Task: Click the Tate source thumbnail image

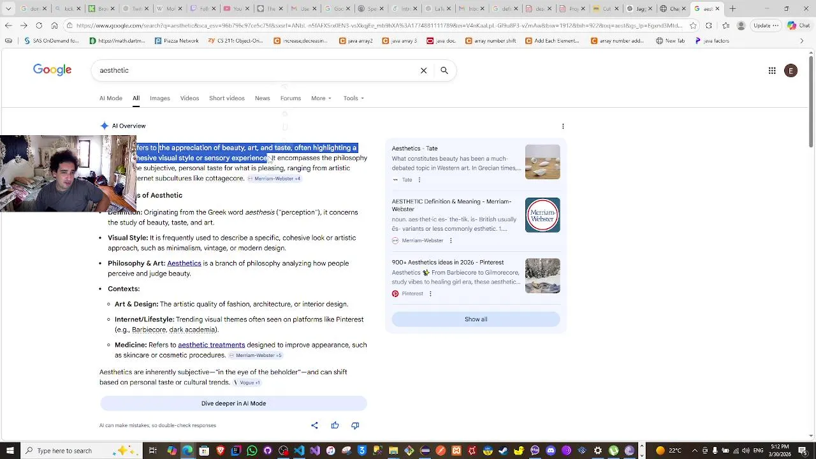Action: (x=543, y=162)
